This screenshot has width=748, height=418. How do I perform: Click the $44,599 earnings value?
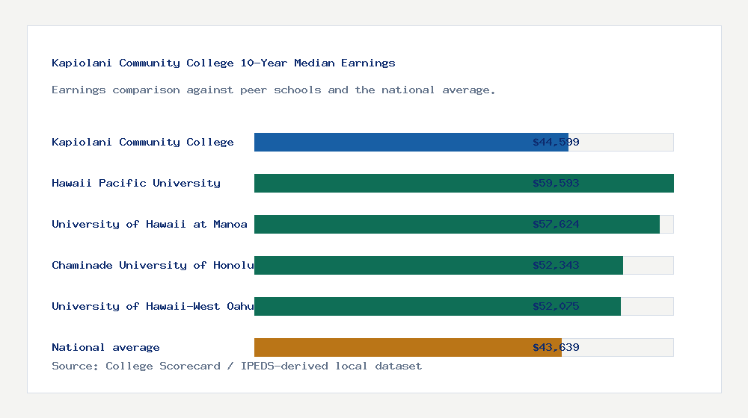556,142
